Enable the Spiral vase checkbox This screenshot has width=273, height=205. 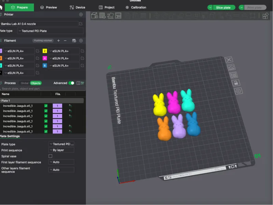point(50,156)
